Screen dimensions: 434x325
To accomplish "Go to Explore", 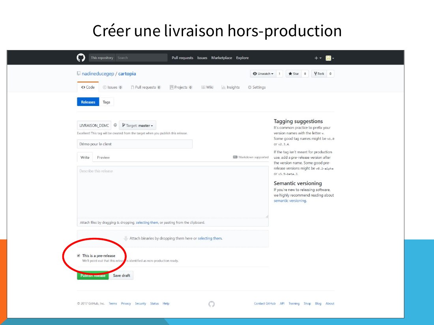I will pos(242,58).
